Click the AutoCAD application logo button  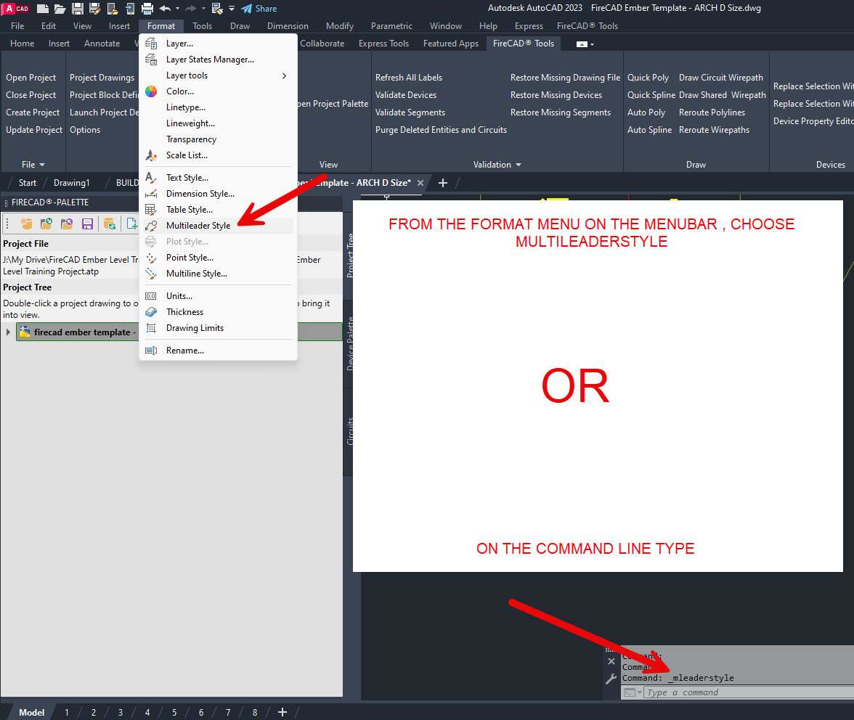[x=15, y=8]
